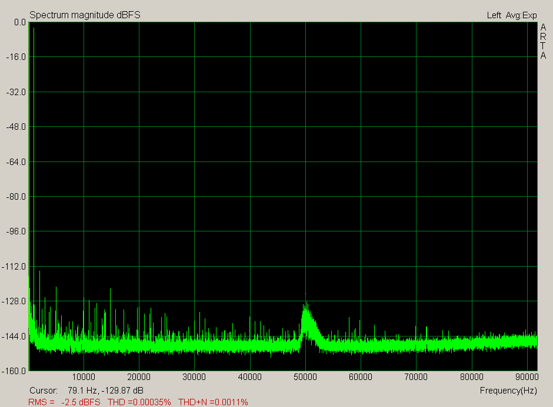Screen dimensions: 553x407
Task: Click the 90000 frequency tick label
Action: [x=527, y=377]
